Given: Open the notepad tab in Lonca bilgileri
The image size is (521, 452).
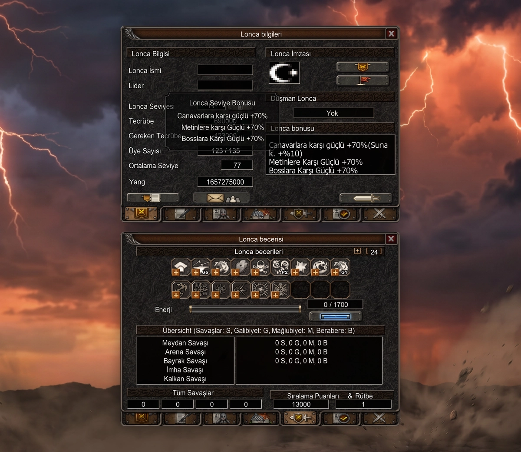Looking at the screenshot, I should pyautogui.click(x=181, y=214).
